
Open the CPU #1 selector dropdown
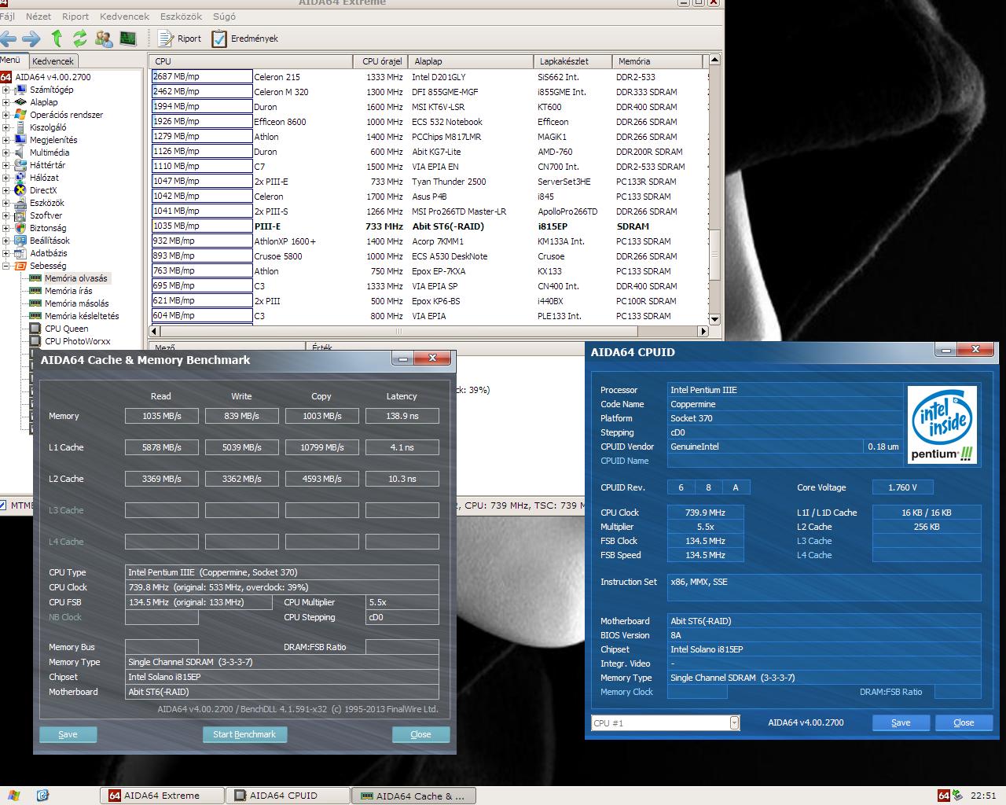coord(734,722)
